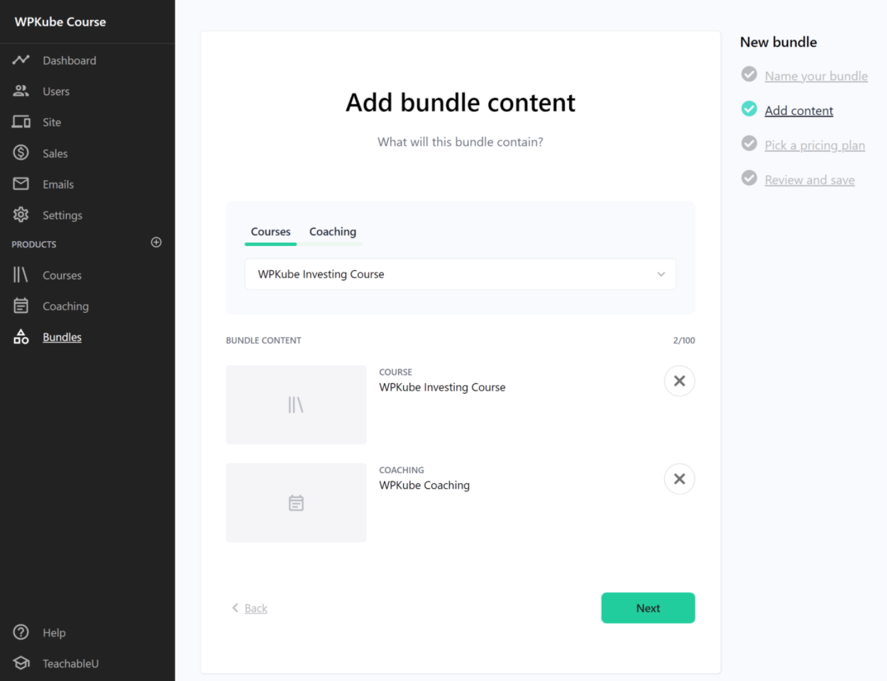Open Coaching under Products

[65, 306]
